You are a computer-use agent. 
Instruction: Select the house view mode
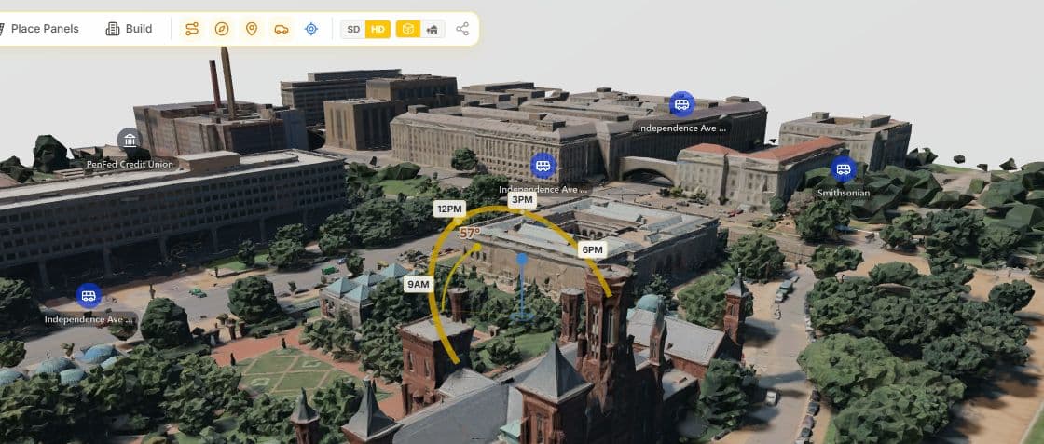coord(433,29)
